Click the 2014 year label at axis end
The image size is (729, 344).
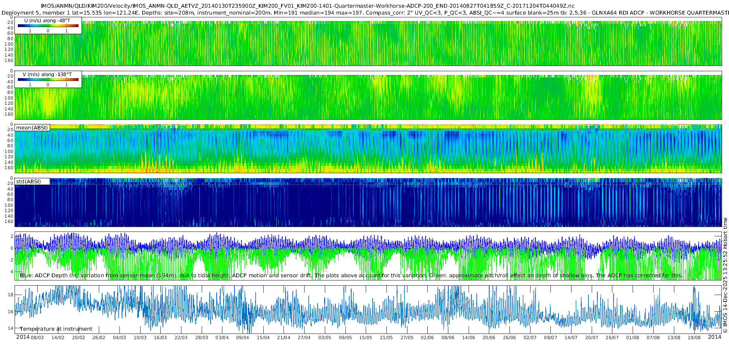click(714, 337)
